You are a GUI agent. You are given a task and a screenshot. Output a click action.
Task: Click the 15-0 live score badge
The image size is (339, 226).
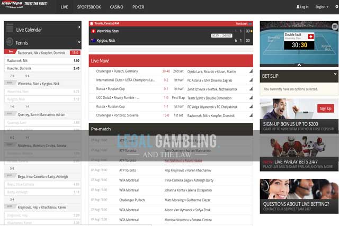[75, 52]
